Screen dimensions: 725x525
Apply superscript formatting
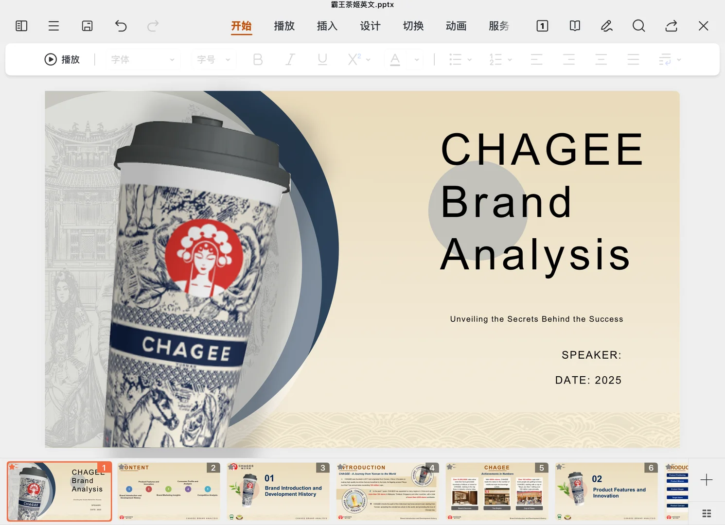pos(354,59)
